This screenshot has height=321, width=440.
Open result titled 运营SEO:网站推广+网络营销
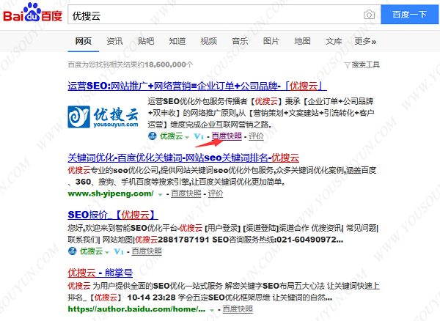coord(197,86)
